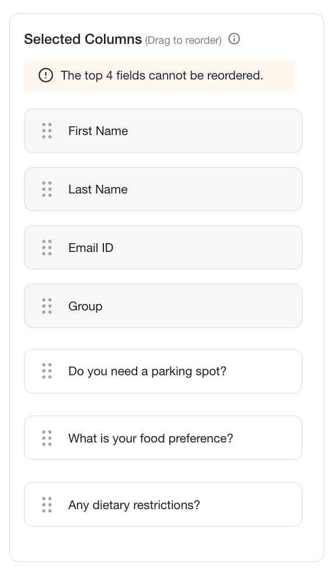
Task: Select the First Name column row
Action: 163,131
